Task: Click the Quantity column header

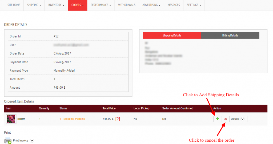Action: [44, 108]
